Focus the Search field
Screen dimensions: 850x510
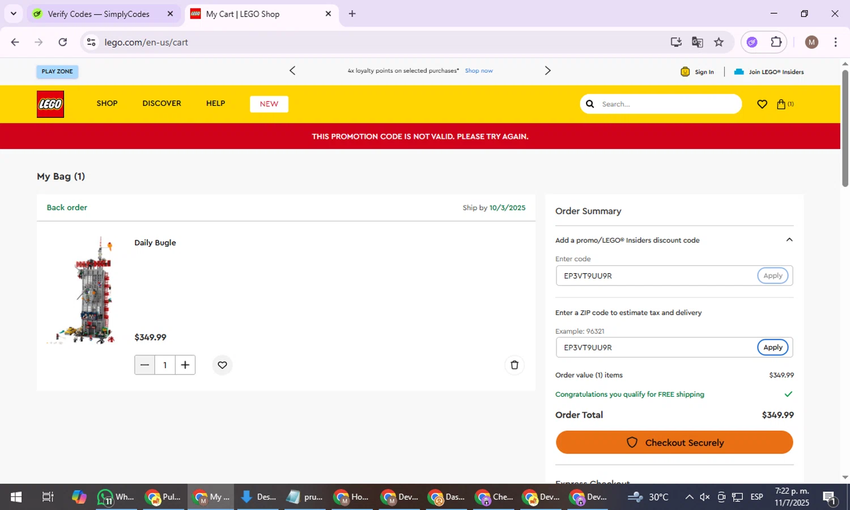[x=669, y=104]
